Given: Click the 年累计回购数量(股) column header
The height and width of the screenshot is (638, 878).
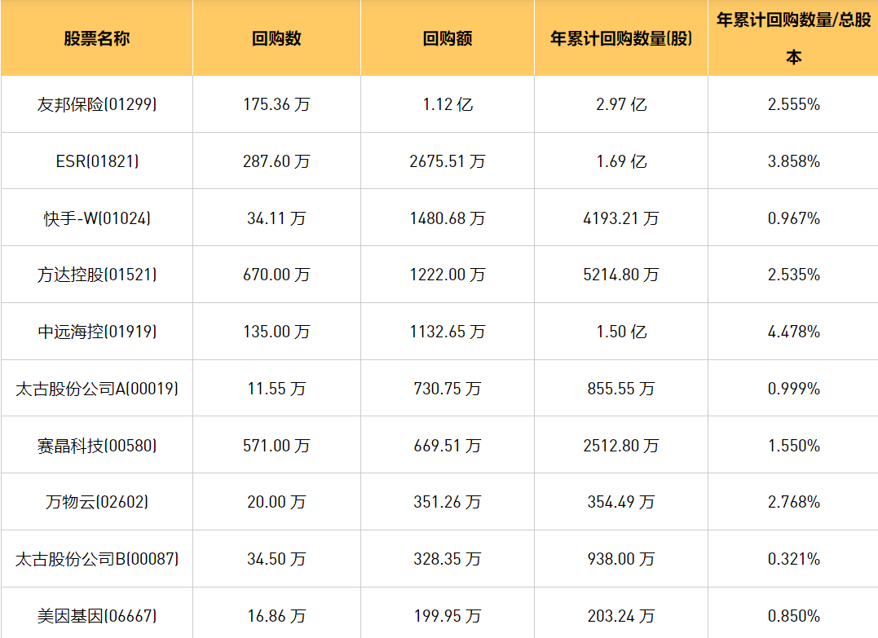Looking at the screenshot, I should click(x=621, y=38).
